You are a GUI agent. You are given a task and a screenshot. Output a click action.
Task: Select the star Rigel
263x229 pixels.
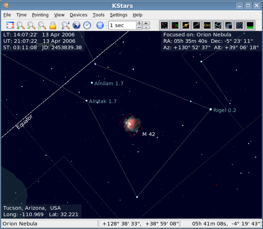pyautogui.click(x=210, y=110)
